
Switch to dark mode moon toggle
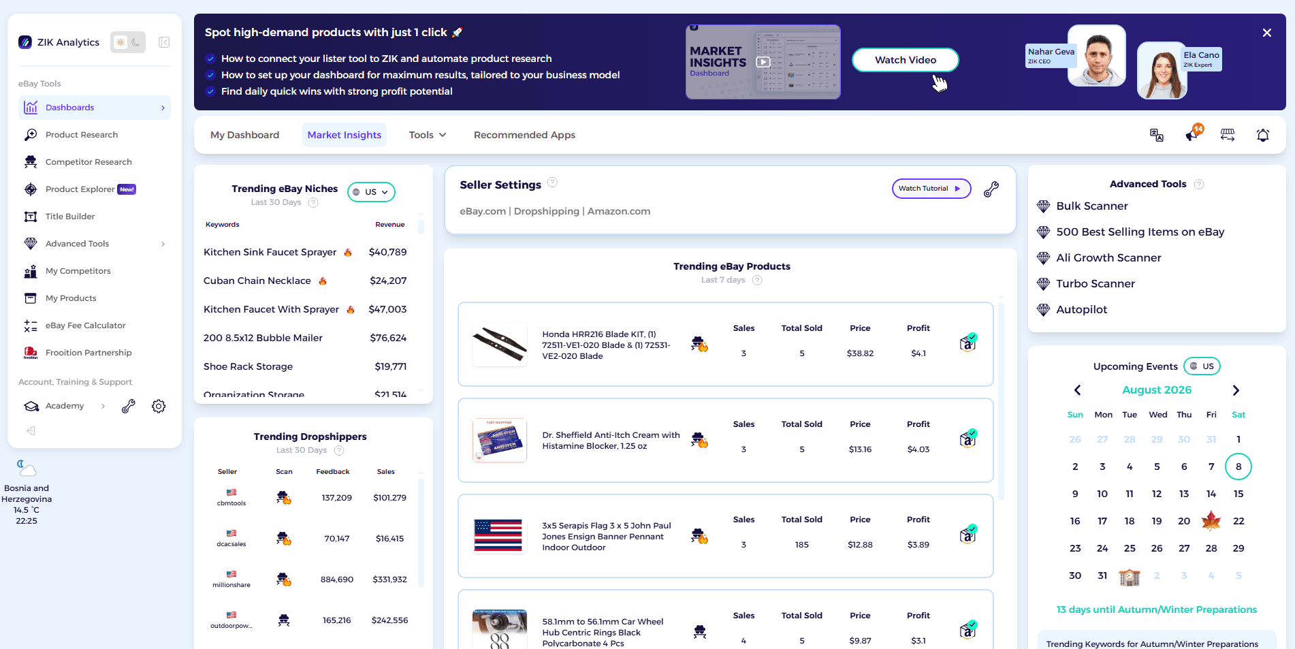[136, 42]
